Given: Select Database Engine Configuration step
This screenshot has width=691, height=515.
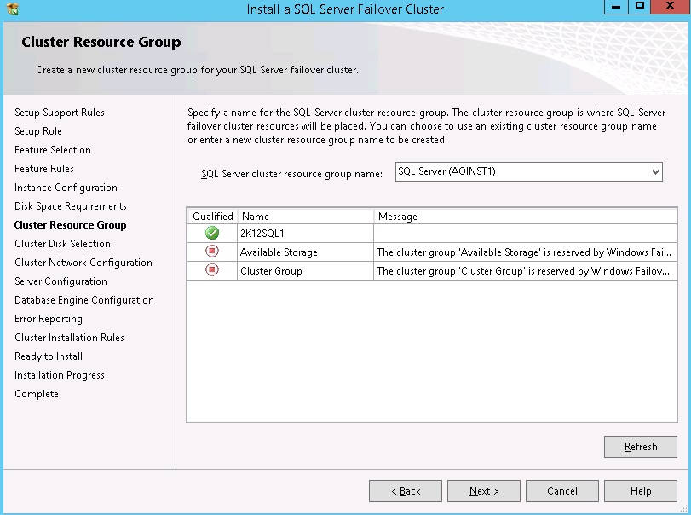Looking at the screenshot, I should point(84,300).
